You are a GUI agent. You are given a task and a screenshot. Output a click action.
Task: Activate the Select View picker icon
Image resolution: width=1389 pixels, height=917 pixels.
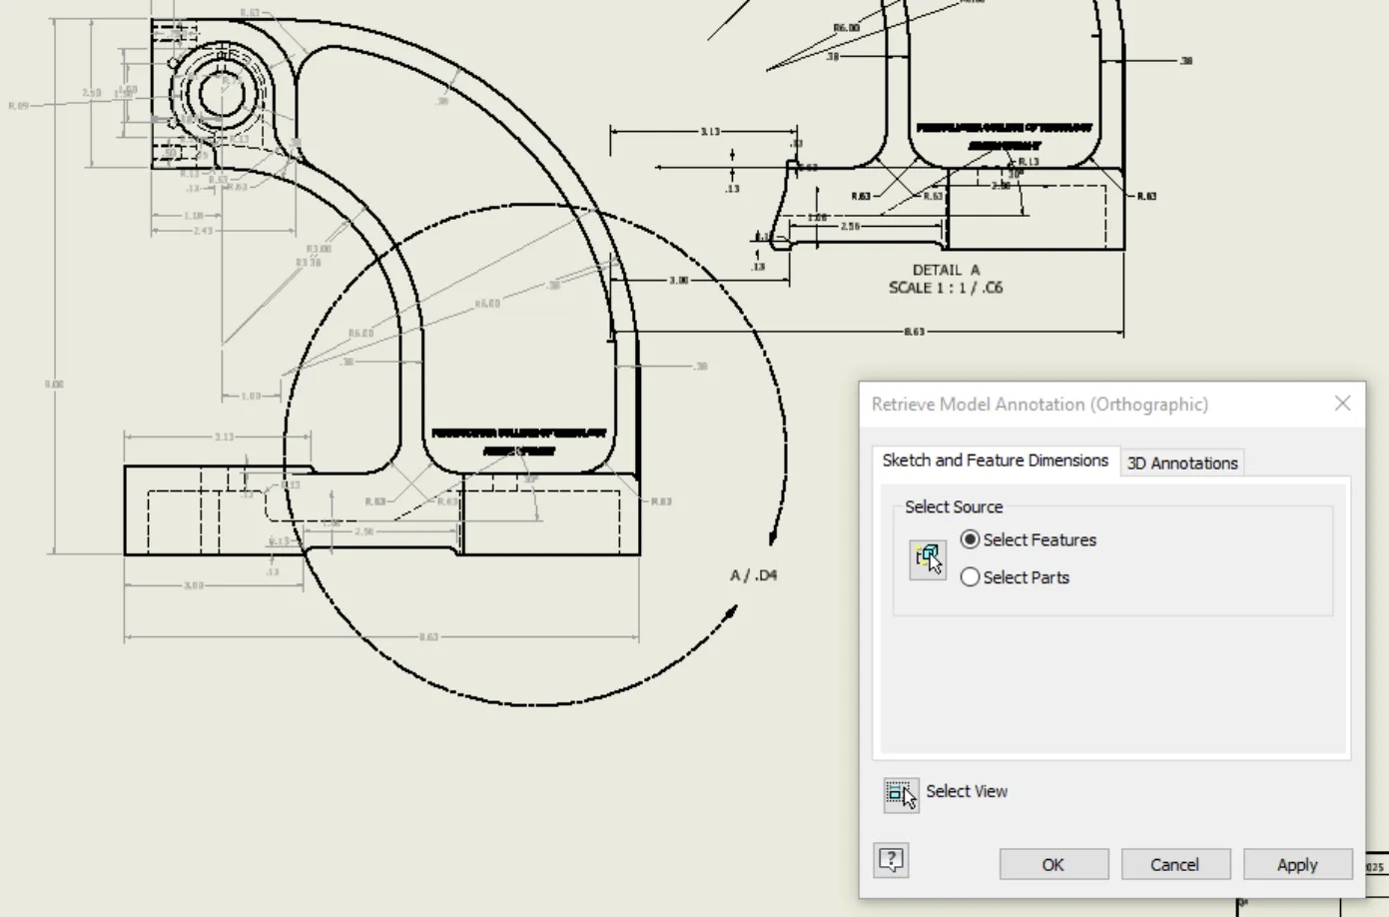(902, 795)
